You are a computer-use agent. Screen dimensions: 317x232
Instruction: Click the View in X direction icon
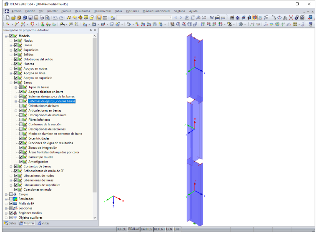point(203,24)
